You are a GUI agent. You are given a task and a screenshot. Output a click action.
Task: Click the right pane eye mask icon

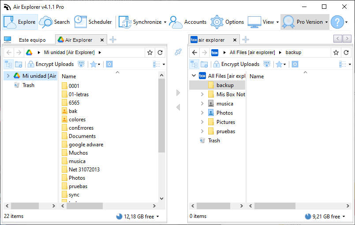point(267,64)
